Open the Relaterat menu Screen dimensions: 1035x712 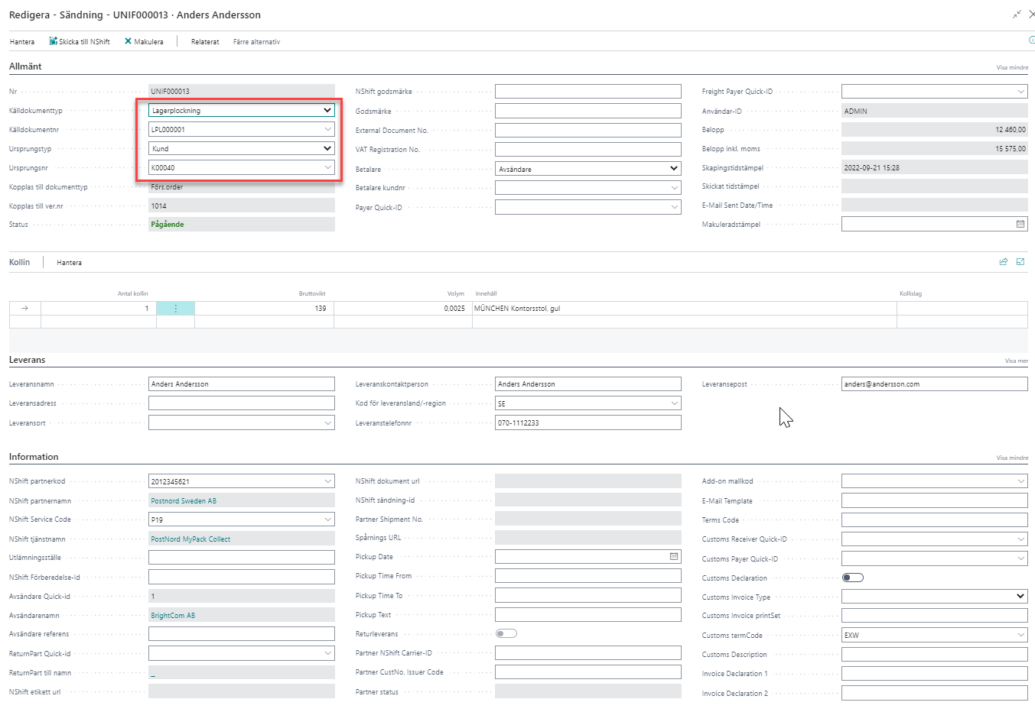click(x=205, y=42)
